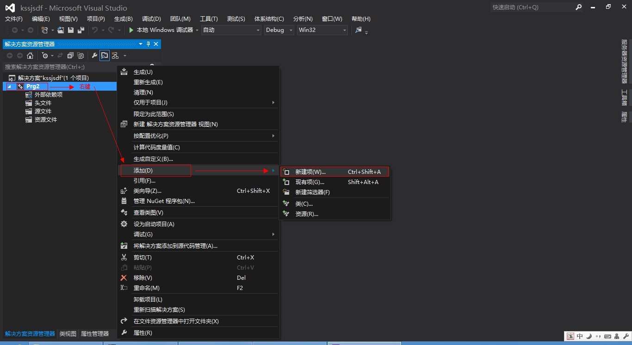Open the Solution Explorer window options dropdown arrow

click(x=141, y=44)
